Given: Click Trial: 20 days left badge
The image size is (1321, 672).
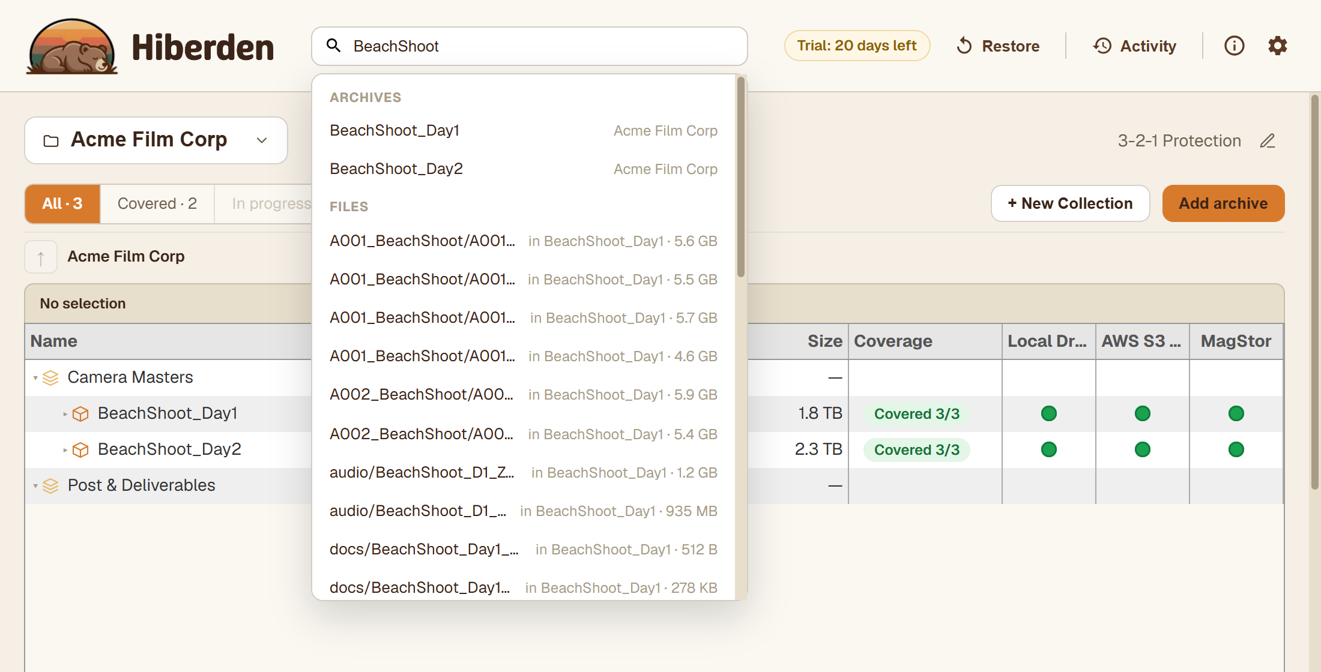Looking at the screenshot, I should point(857,46).
